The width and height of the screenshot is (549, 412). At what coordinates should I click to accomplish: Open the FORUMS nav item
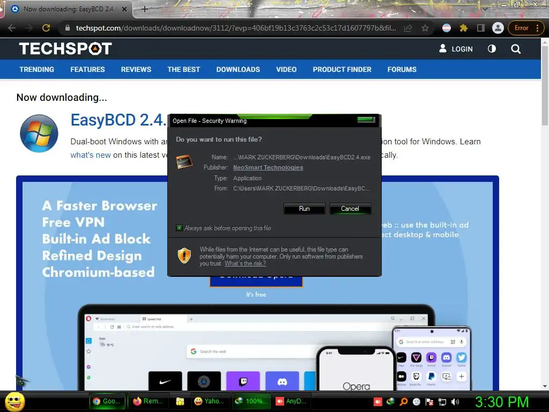click(x=402, y=69)
